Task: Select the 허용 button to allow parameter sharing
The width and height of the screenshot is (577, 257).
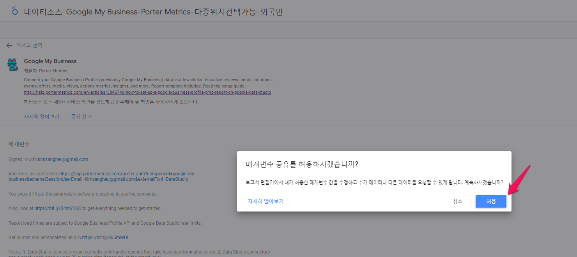Action: (490, 201)
